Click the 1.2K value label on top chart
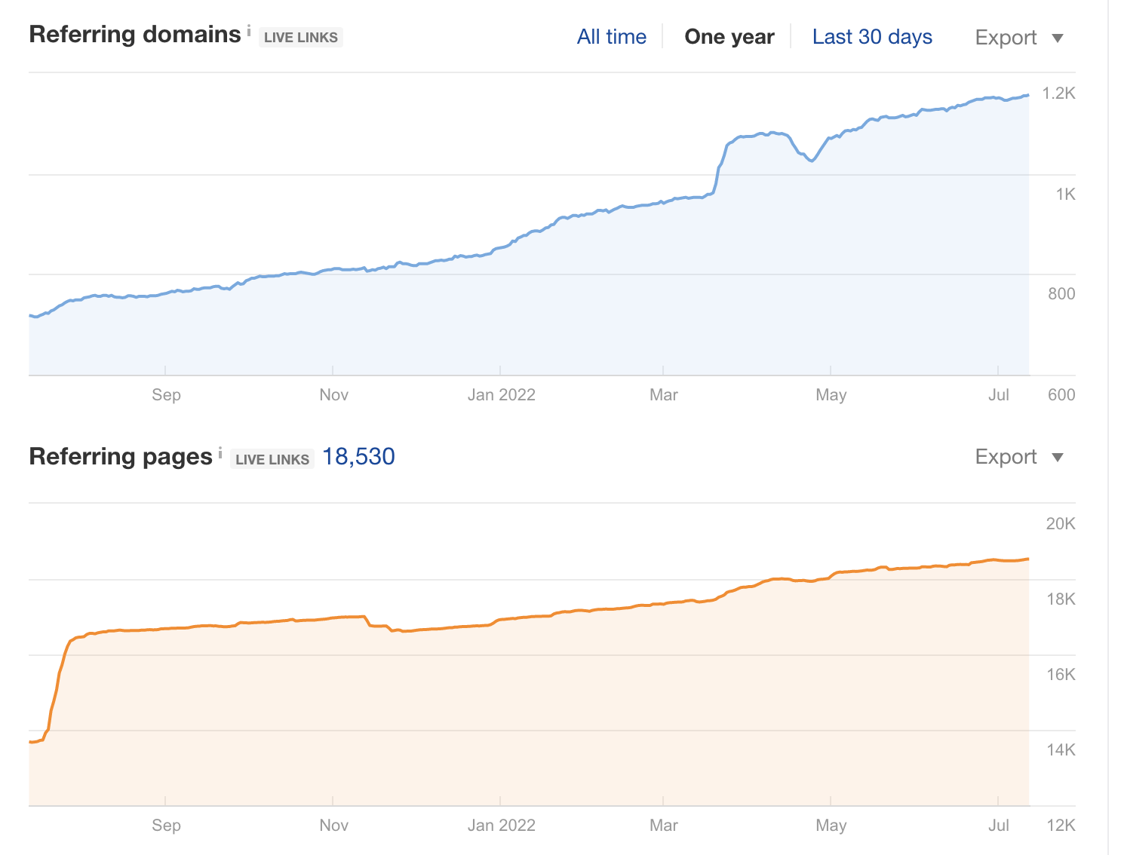 (1059, 93)
